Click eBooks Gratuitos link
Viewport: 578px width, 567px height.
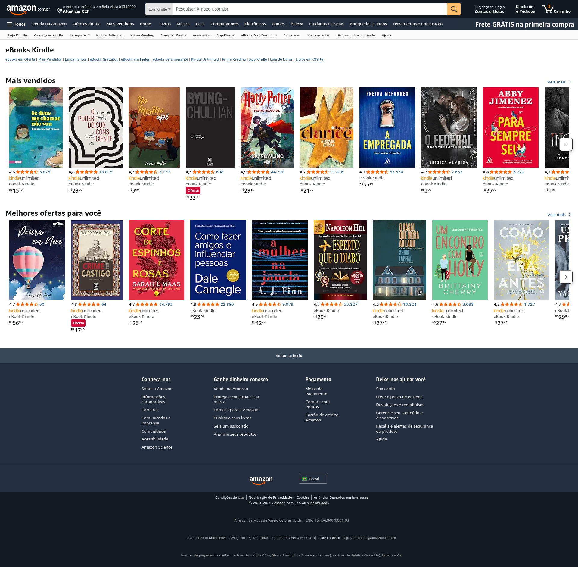pyautogui.click(x=104, y=59)
